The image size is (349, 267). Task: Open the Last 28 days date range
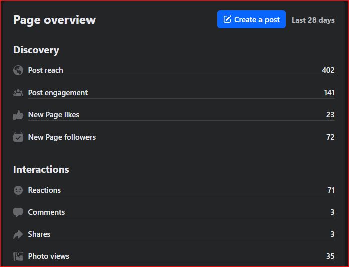coord(313,20)
